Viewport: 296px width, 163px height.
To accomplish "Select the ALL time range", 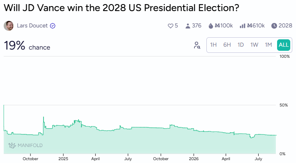I will tap(284, 45).
